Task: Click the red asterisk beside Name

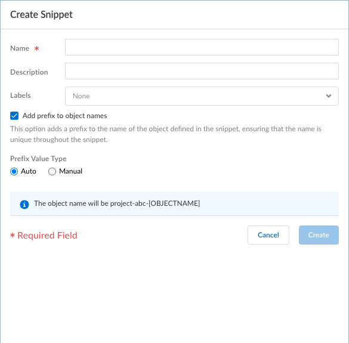Action: click(x=36, y=48)
